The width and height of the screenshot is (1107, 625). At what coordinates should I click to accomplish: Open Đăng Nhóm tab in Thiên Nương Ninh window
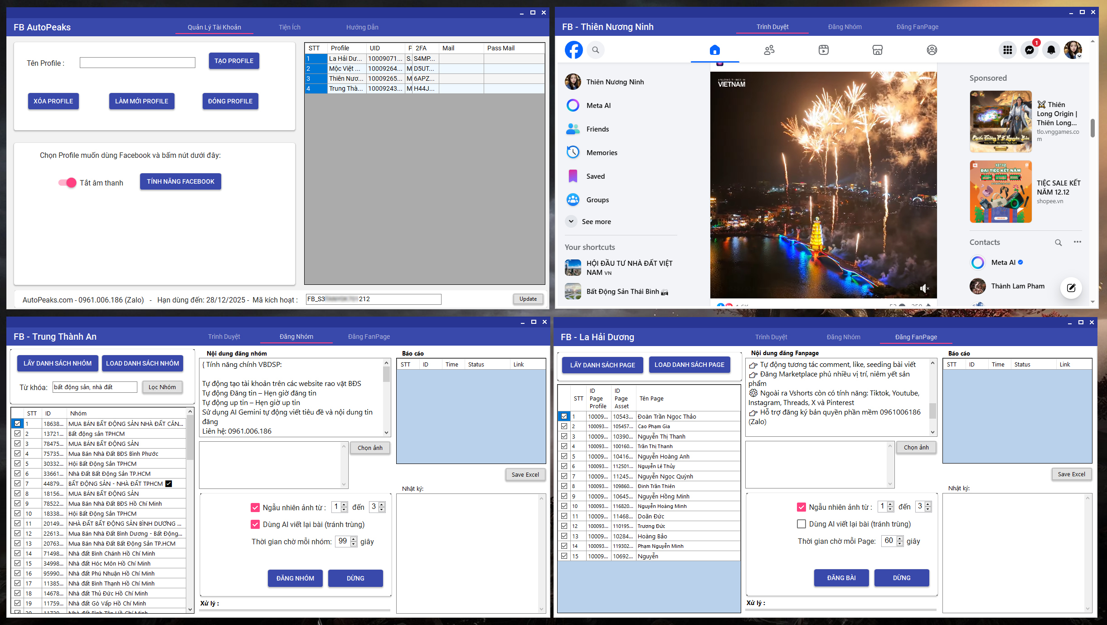pos(845,27)
